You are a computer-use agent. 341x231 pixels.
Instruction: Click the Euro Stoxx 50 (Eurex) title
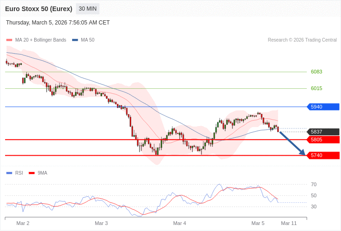(39, 9)
